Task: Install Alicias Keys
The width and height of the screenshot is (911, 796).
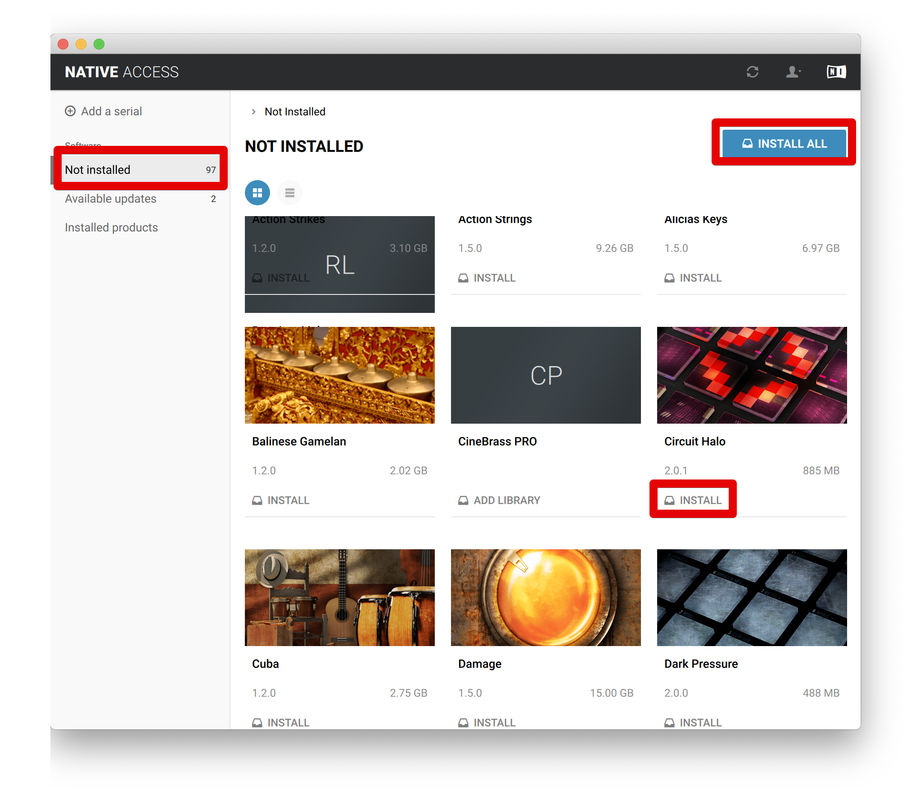Action: pyautogui.click(x=693, y=278)
